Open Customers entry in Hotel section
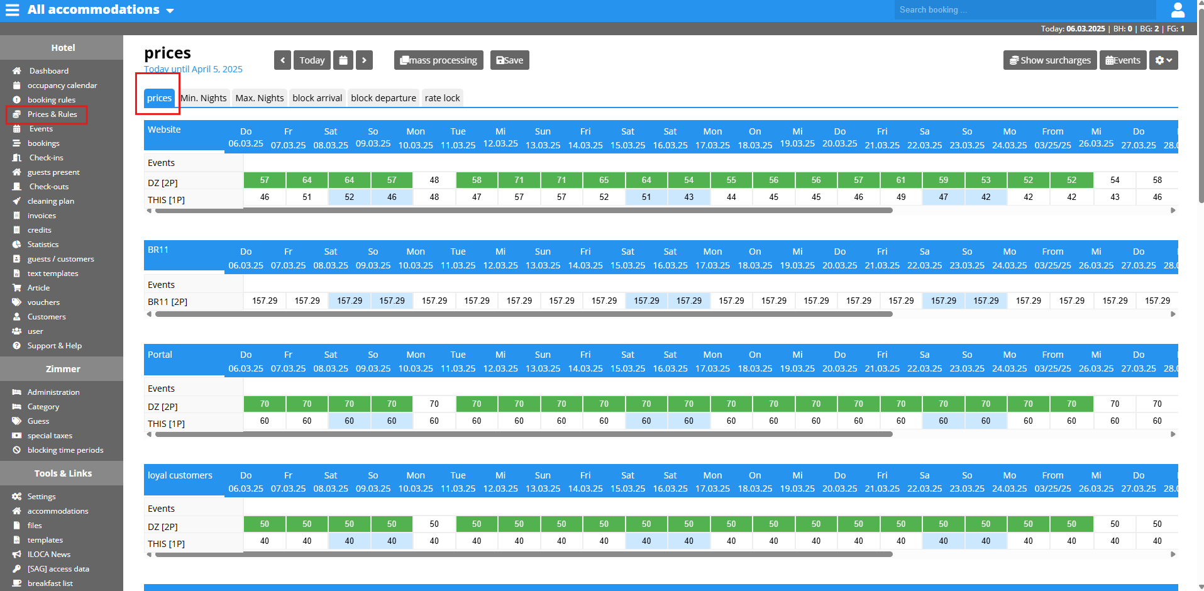This screenshot has height=591, width=1204. click(47, 317)
